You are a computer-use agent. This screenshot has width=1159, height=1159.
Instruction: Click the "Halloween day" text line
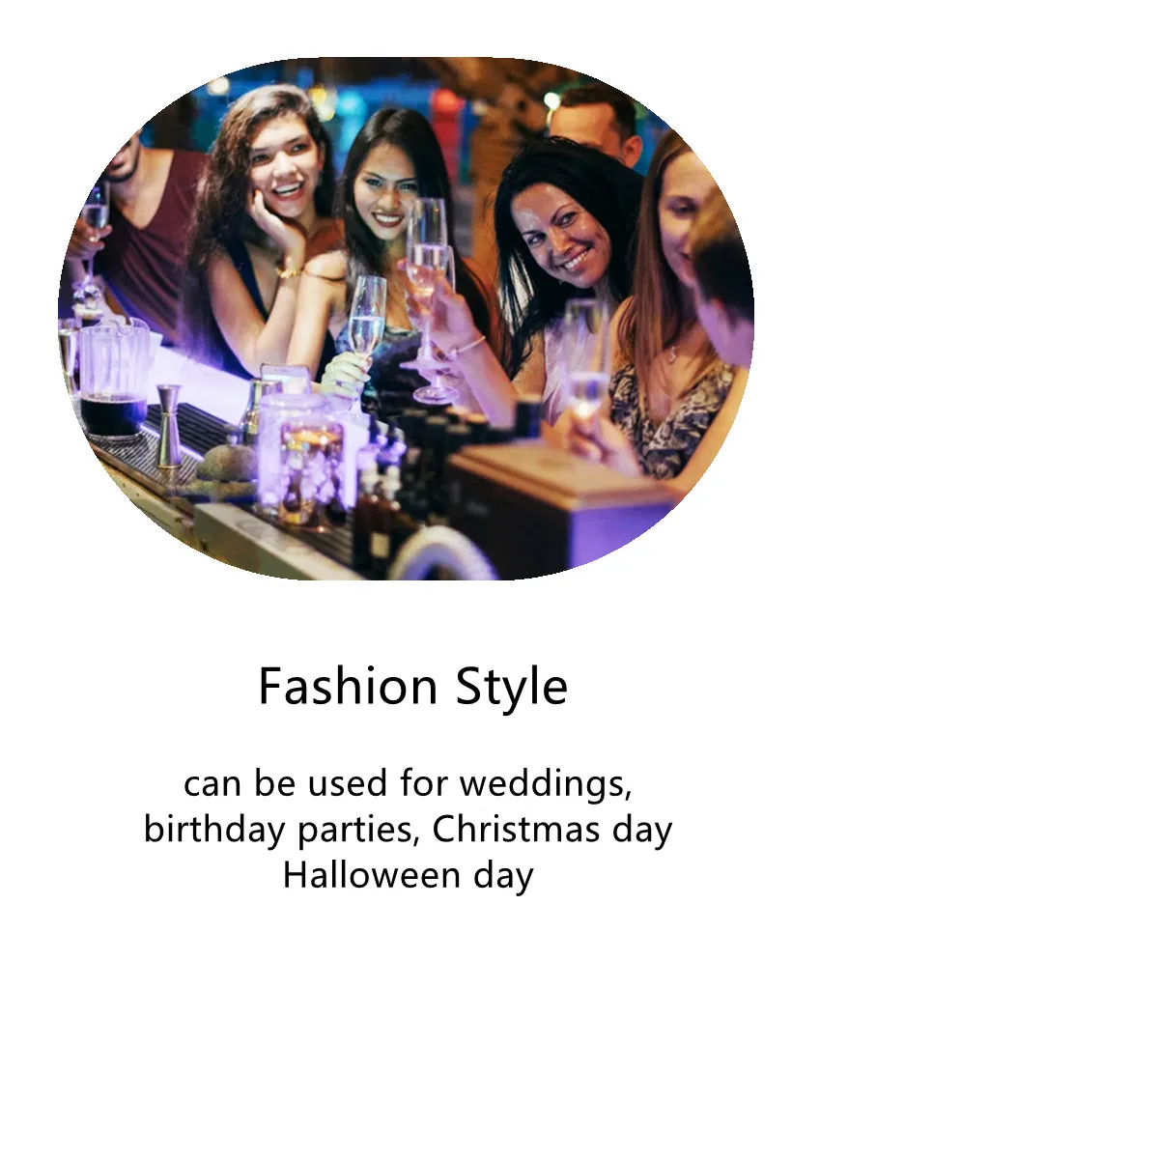point(408,875)
